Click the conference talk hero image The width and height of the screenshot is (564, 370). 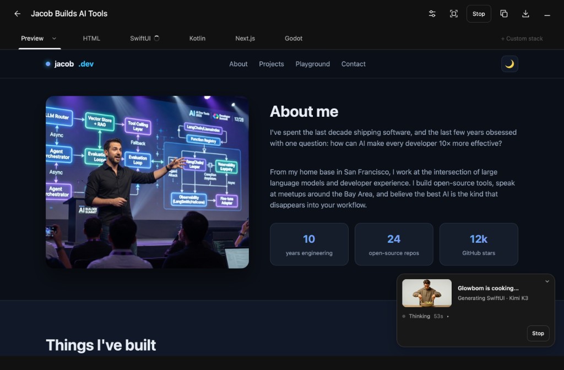coord(147,182)
